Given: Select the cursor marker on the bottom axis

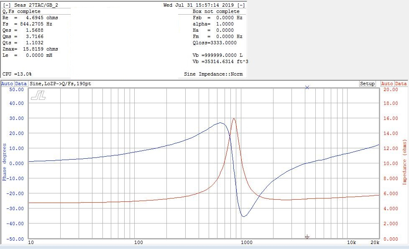Looking at the screenshot, I should click(307, 236).
